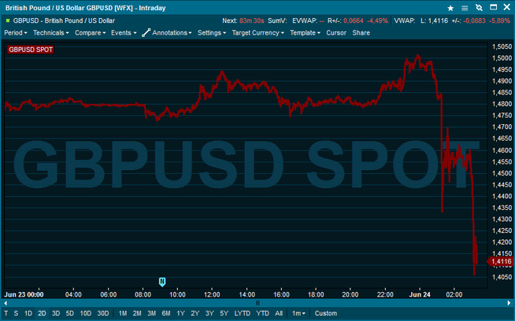Click the current price 1,4116 tag
515x321 pixels.
[500, 261]
